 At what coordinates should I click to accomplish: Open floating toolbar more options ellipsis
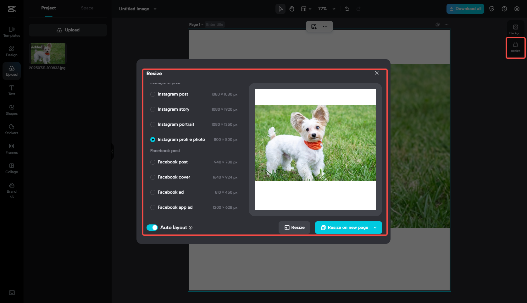pyautogui.click(x=325, y=26)
